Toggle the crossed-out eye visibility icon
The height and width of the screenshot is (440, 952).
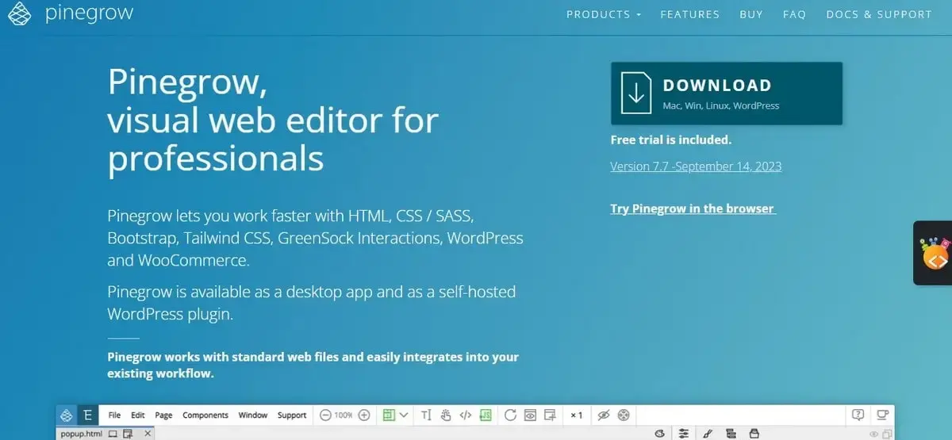603,415
